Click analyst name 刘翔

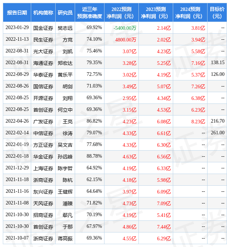click(x=68, y=98)
